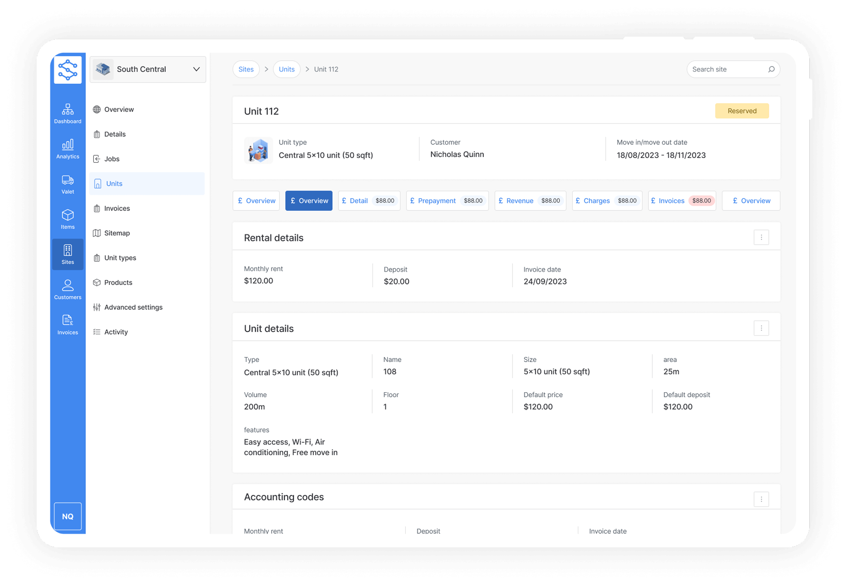This screenshot has width=849, height=584.
Task: Open Unit details three-dot menu
Action: [x=761, y=328]
